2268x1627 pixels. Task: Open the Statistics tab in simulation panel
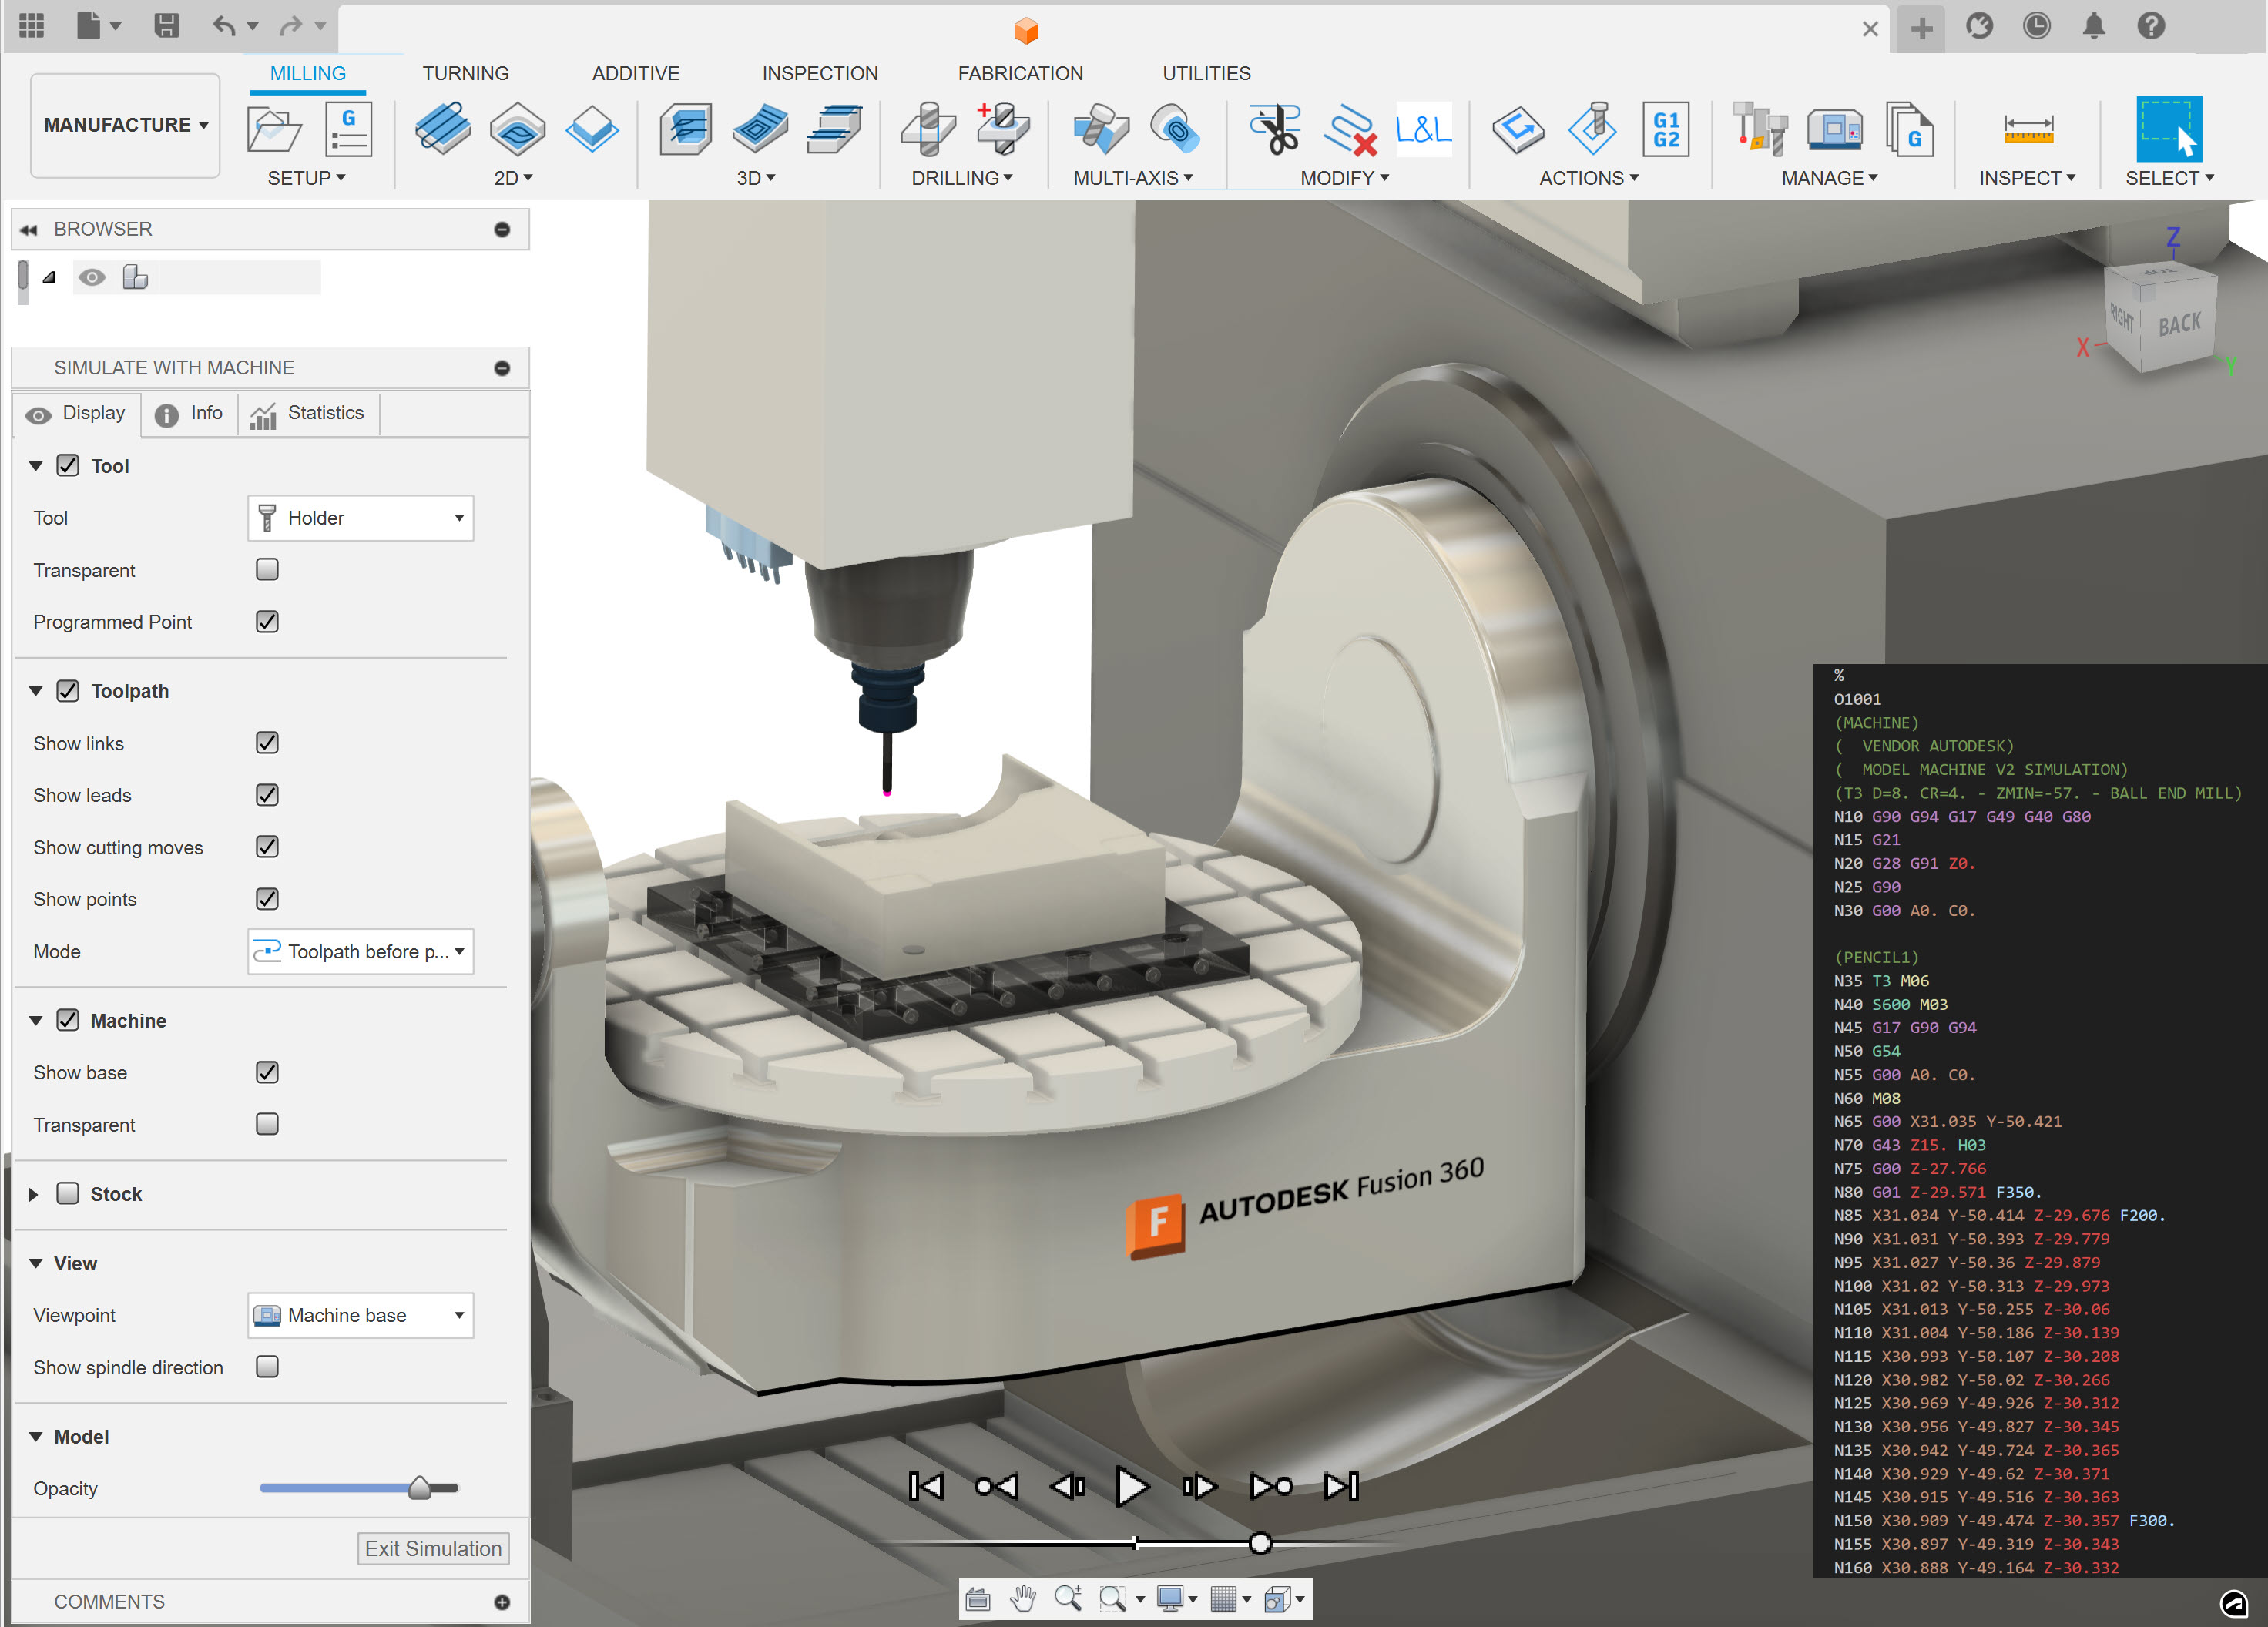309,413
